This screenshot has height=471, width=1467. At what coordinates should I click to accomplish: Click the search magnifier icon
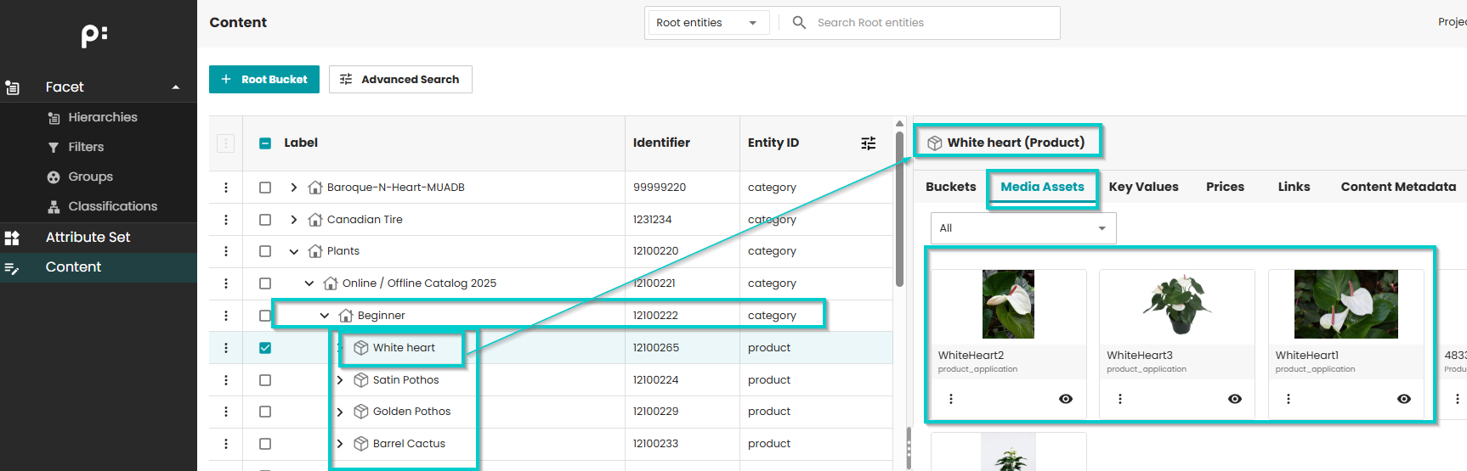click(799, 23)
